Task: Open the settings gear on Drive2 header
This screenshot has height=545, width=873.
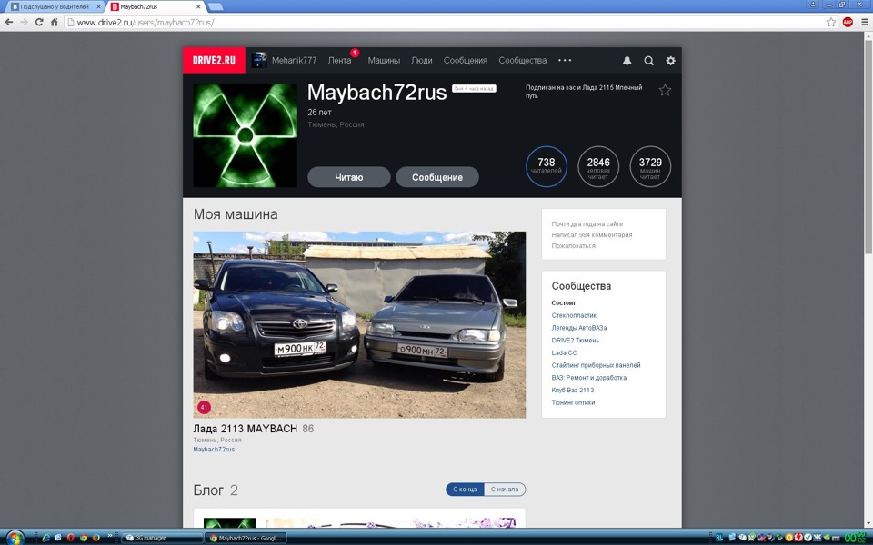Action: 671,61
